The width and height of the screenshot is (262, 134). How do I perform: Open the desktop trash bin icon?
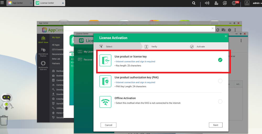click(x=4, y=120)
